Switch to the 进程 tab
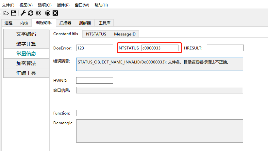This screenshot has height=151, width=268. coord(8,23)
